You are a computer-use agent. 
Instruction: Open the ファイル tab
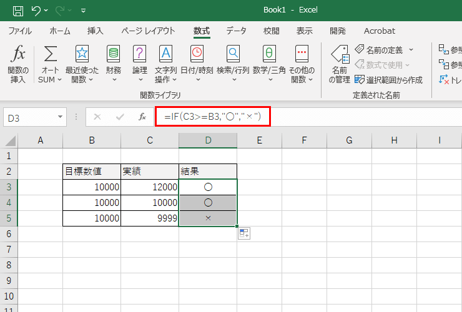(20, 31)
